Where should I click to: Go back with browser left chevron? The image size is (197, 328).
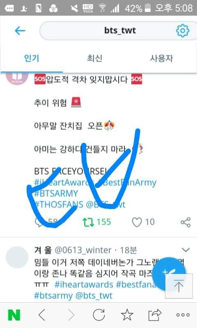coord(42,315)
